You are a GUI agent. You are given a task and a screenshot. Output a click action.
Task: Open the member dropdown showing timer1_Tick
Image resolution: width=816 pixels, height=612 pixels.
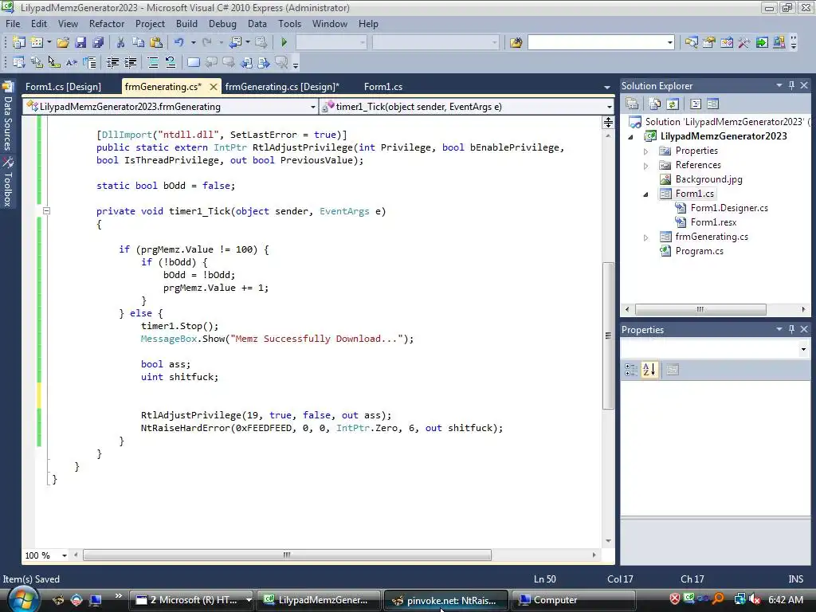pos(609,107)
